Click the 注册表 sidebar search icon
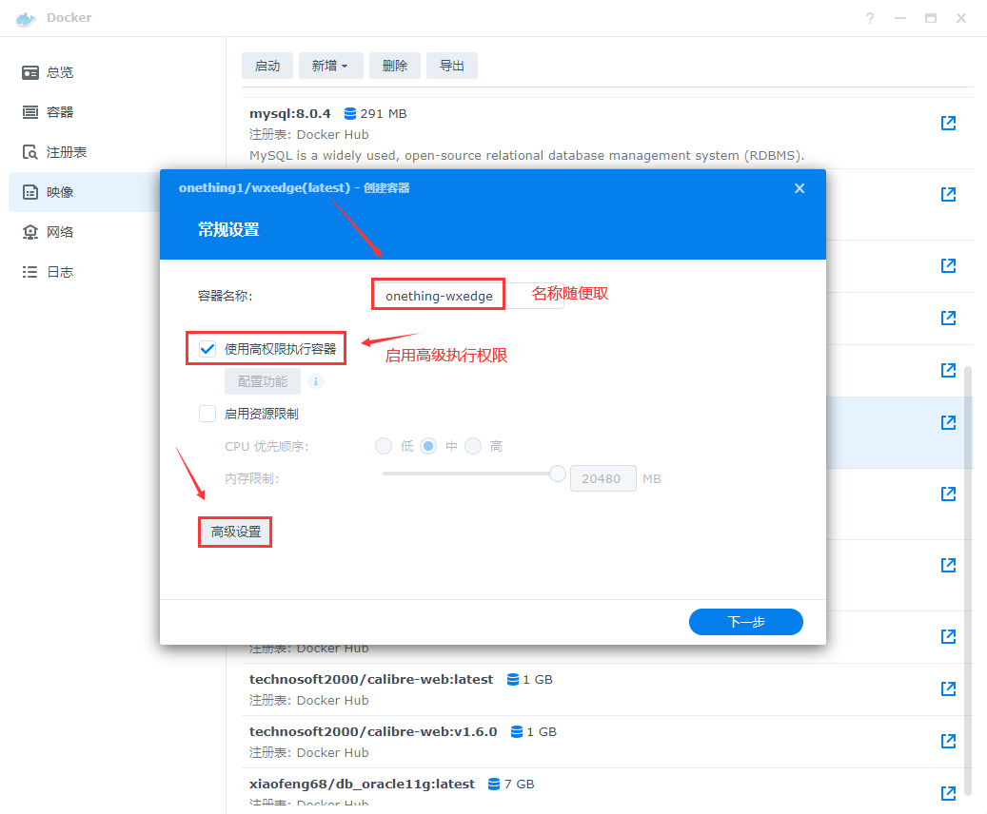 30,152
